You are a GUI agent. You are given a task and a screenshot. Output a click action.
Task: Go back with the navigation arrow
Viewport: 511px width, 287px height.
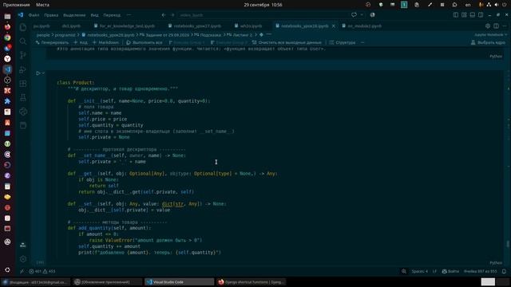164,15
